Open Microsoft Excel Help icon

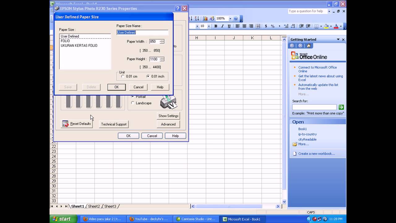coord(236,19)
